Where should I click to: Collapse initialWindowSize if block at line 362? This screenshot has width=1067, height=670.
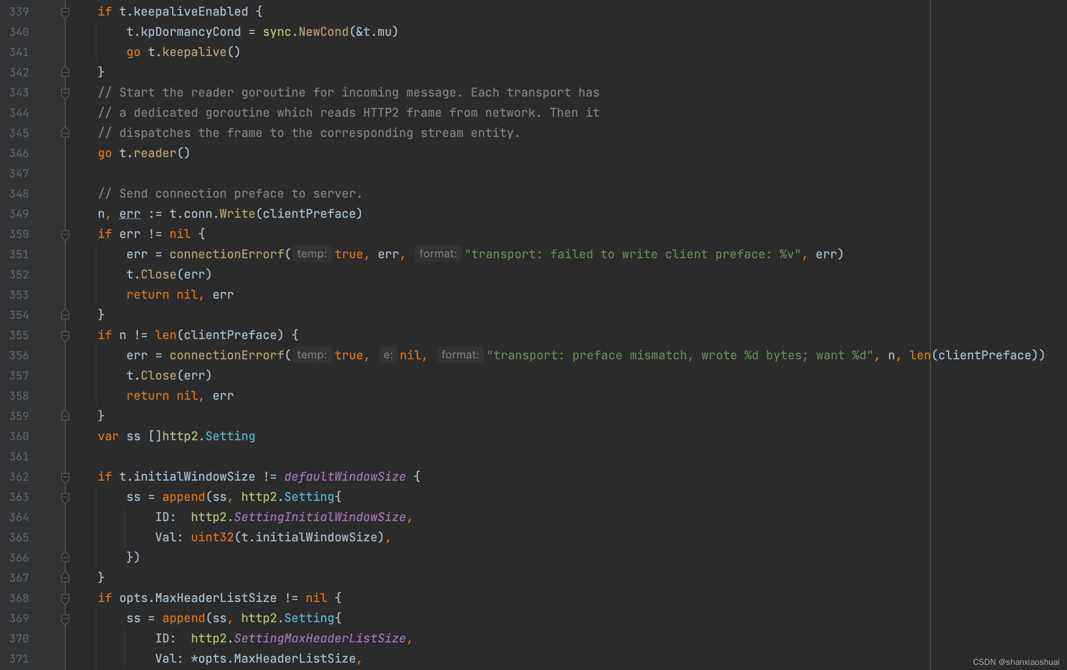coord(65,477)
